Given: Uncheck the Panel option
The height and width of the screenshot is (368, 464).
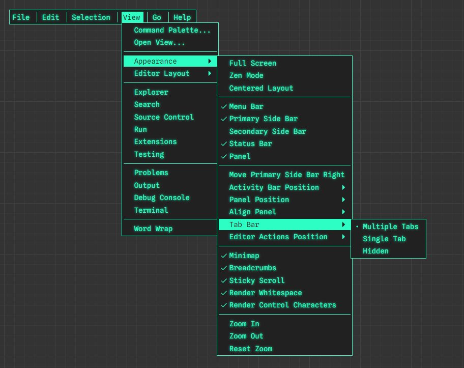Looking at the screenshot, I should [285, 156].
